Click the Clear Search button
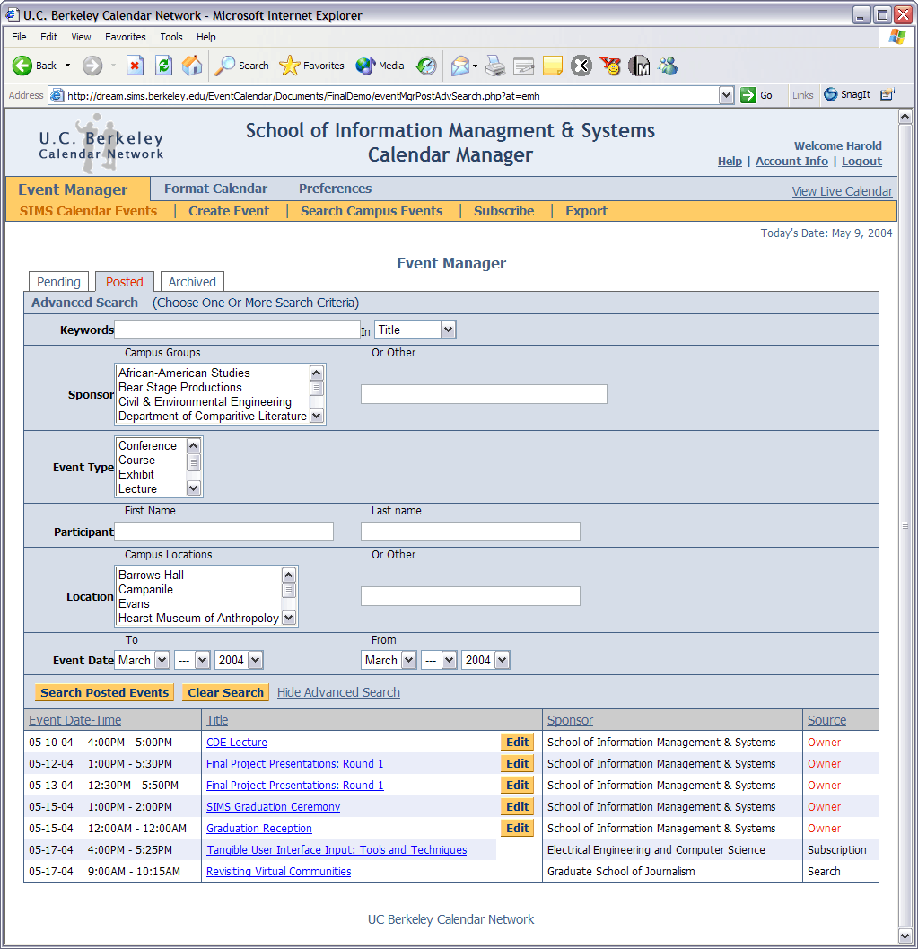This screenshot has width=918, height=949. [x=225, y=692]
